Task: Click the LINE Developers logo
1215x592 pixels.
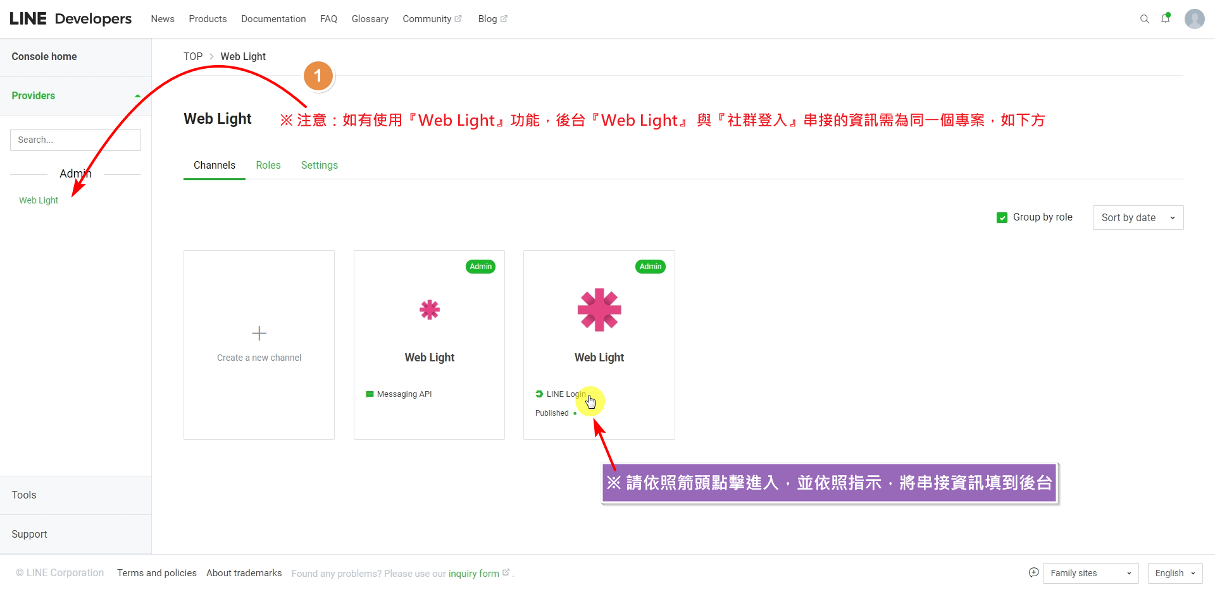Action: pos(71,19)
